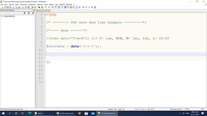207x116 pixels.
Task: Toggle Show Indent Guide toolbar button
Action: [65, 7]
